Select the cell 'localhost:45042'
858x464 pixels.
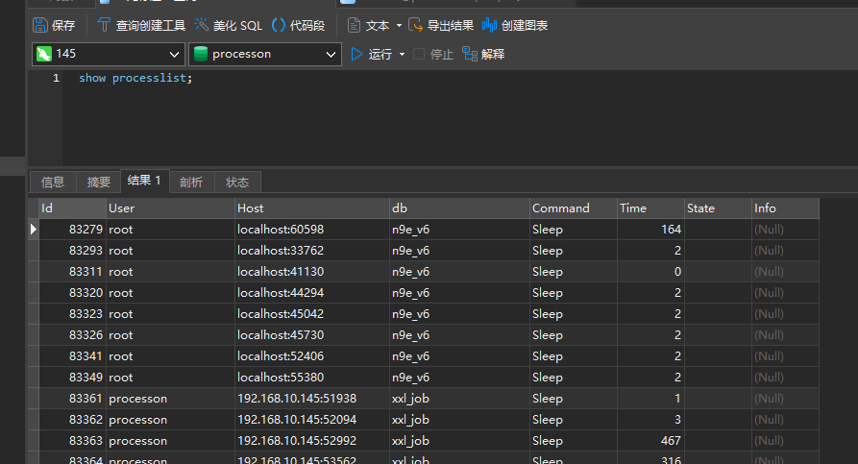pos(312,314)
